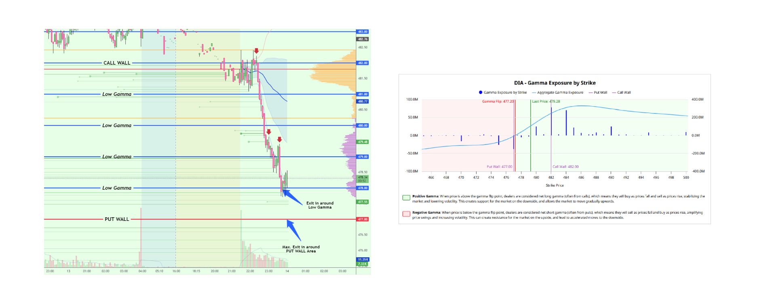Click the Call Wall: 482.00 marker label

click(565, 166)
